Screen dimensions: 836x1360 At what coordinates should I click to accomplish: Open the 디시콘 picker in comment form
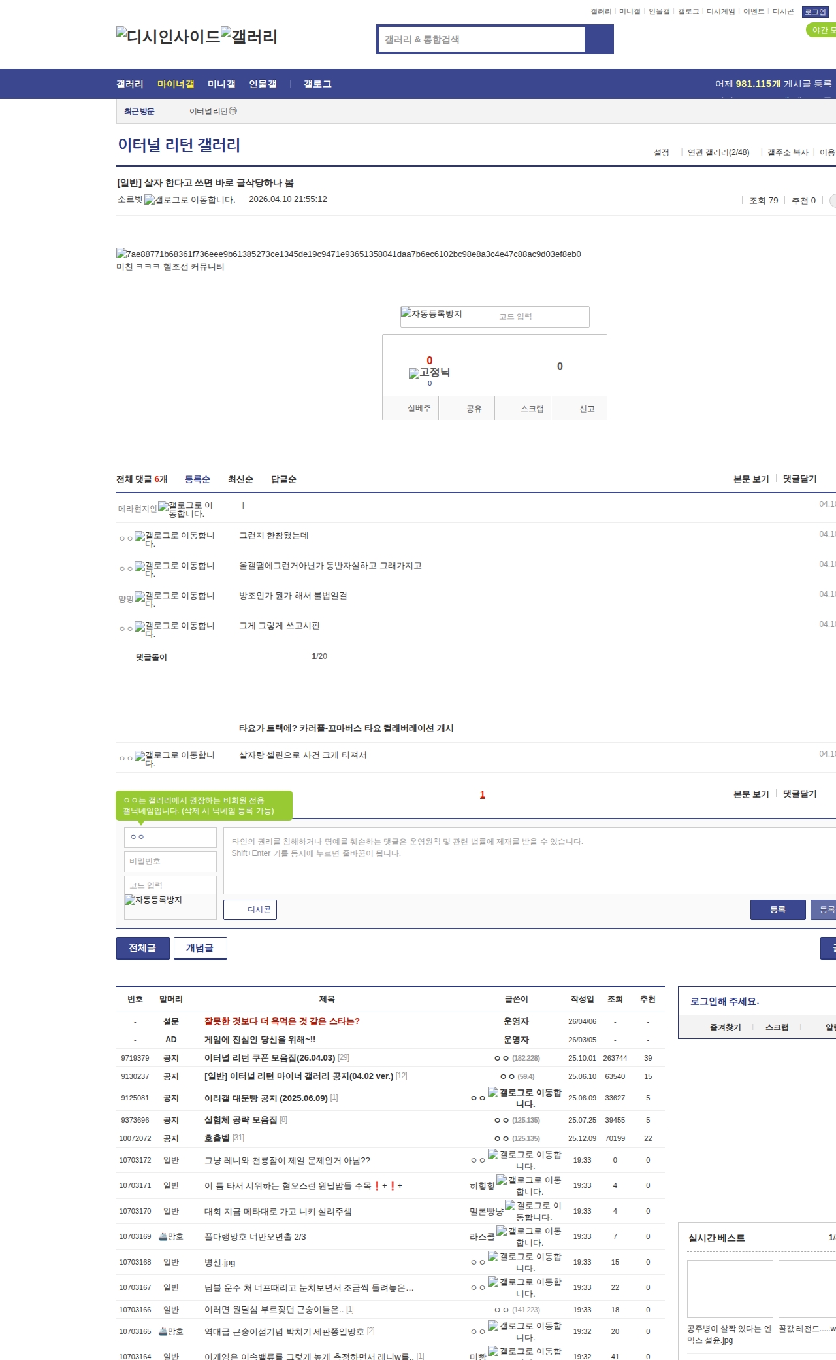tap(250, 909)
